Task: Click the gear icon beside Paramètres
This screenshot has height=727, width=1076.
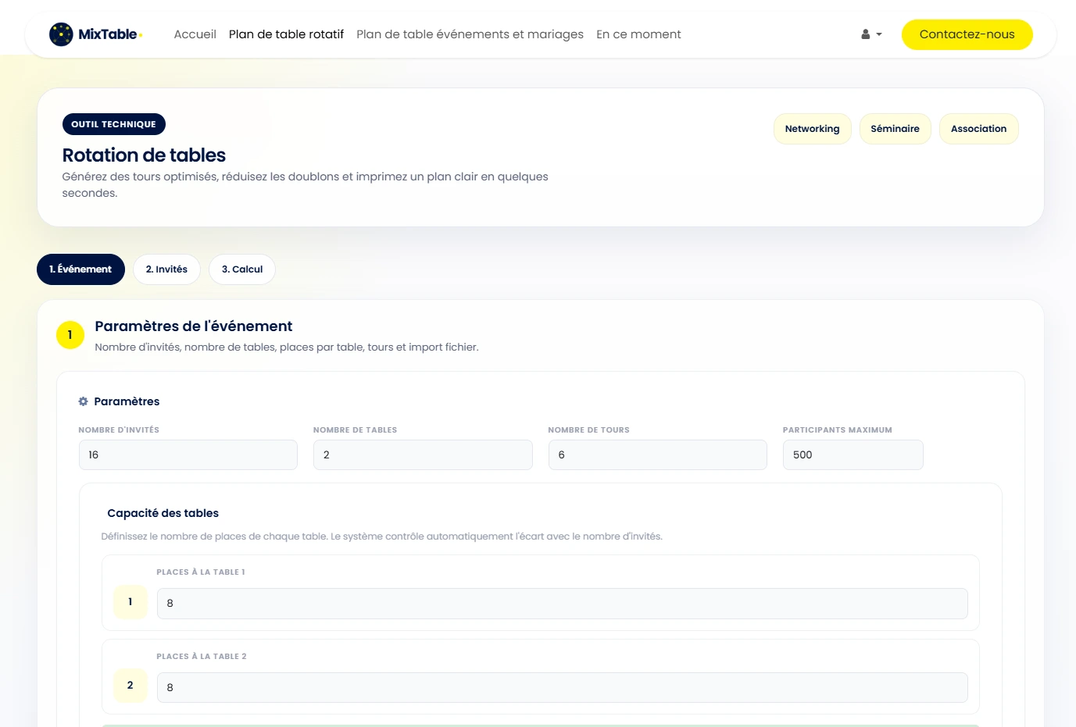Action: pyautogui.click(x=83, y=401)
